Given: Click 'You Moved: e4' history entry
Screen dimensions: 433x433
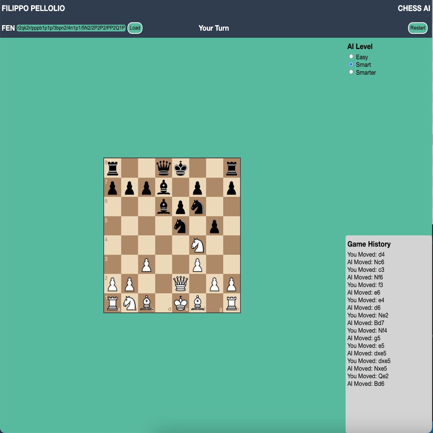Looking at the screenshot, I should coord(366,300).
